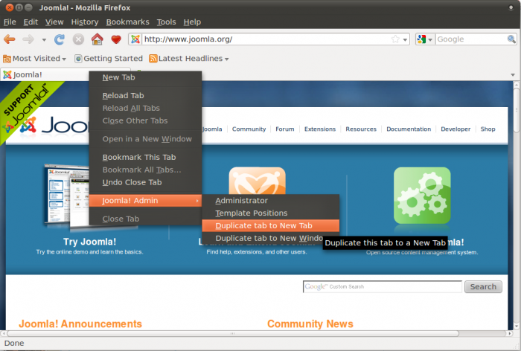Image resolution: width=521 pixels, height=351 pixels.
Task: Click the horizontal scrollbar thumb
Action: pos(232,333)
